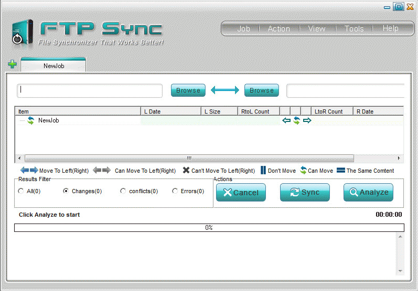Start synchronization with Sync button

pos(305,192)
